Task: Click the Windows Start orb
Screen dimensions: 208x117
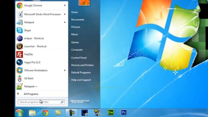Action: [19, 113]
